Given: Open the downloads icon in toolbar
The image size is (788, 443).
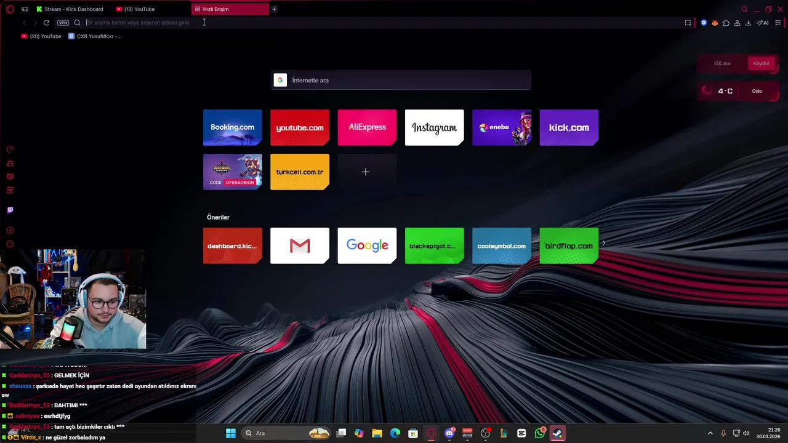Looking at the screenshot, I should 748,23.
